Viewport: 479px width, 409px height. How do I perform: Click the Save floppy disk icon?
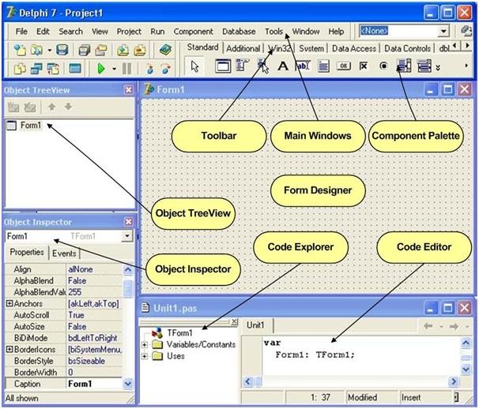[x=62, y=50]
